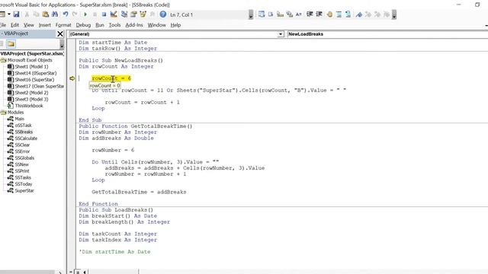The width and height of the screenshot is (488, 274).
Task: Open Standard toolbar options arrow
Action: point(251,14)
